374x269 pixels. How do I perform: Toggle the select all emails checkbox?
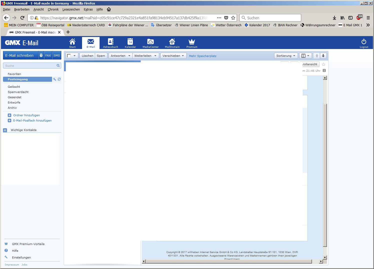(69, 56)
